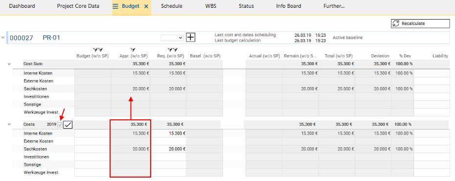Select Externe Kosten in Costs 2019 section
The width and height of the screenshot is (455, 181).
tap(38, 141)
